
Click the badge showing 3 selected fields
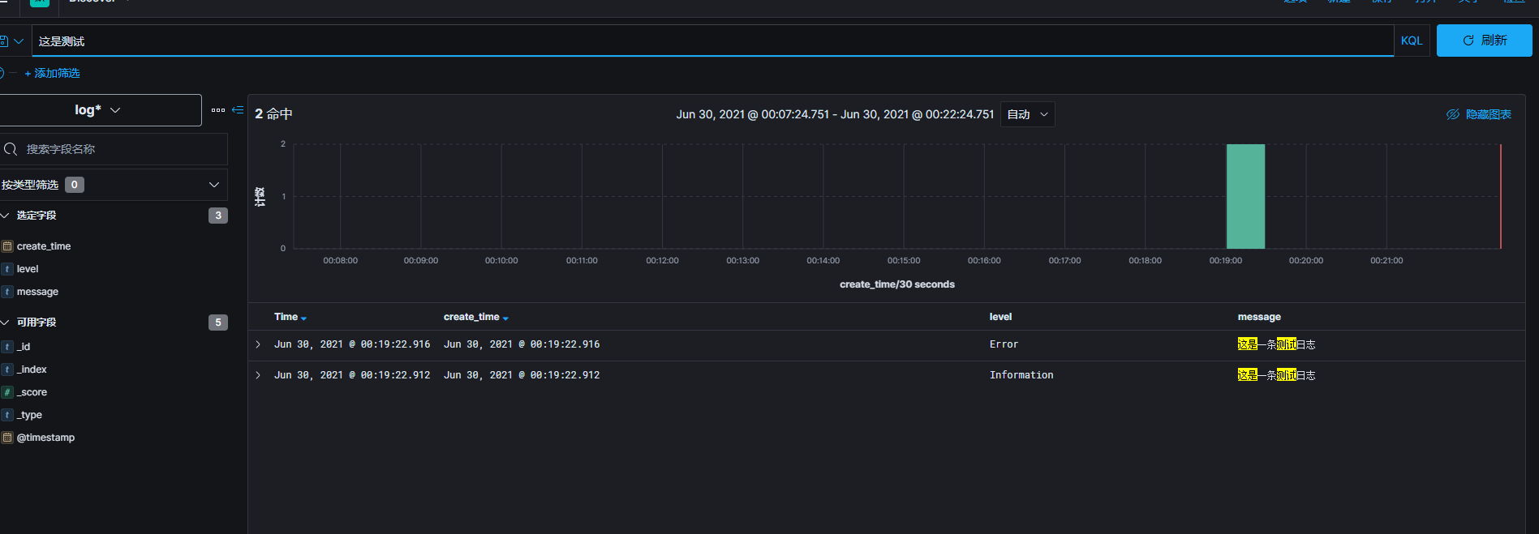(218, 216)
